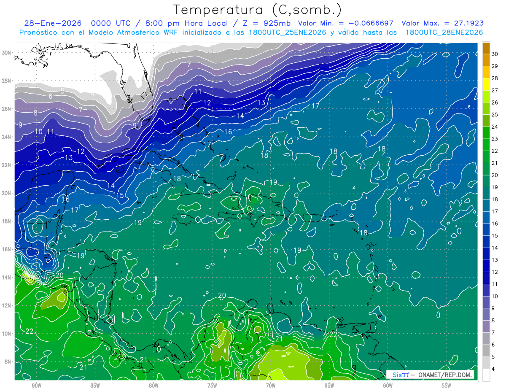Click the latitude axis label "14N"

pos(6,277)
